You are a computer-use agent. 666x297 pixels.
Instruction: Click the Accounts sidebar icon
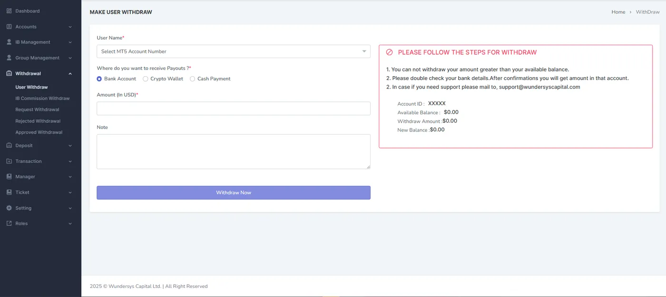click(9, 27)
